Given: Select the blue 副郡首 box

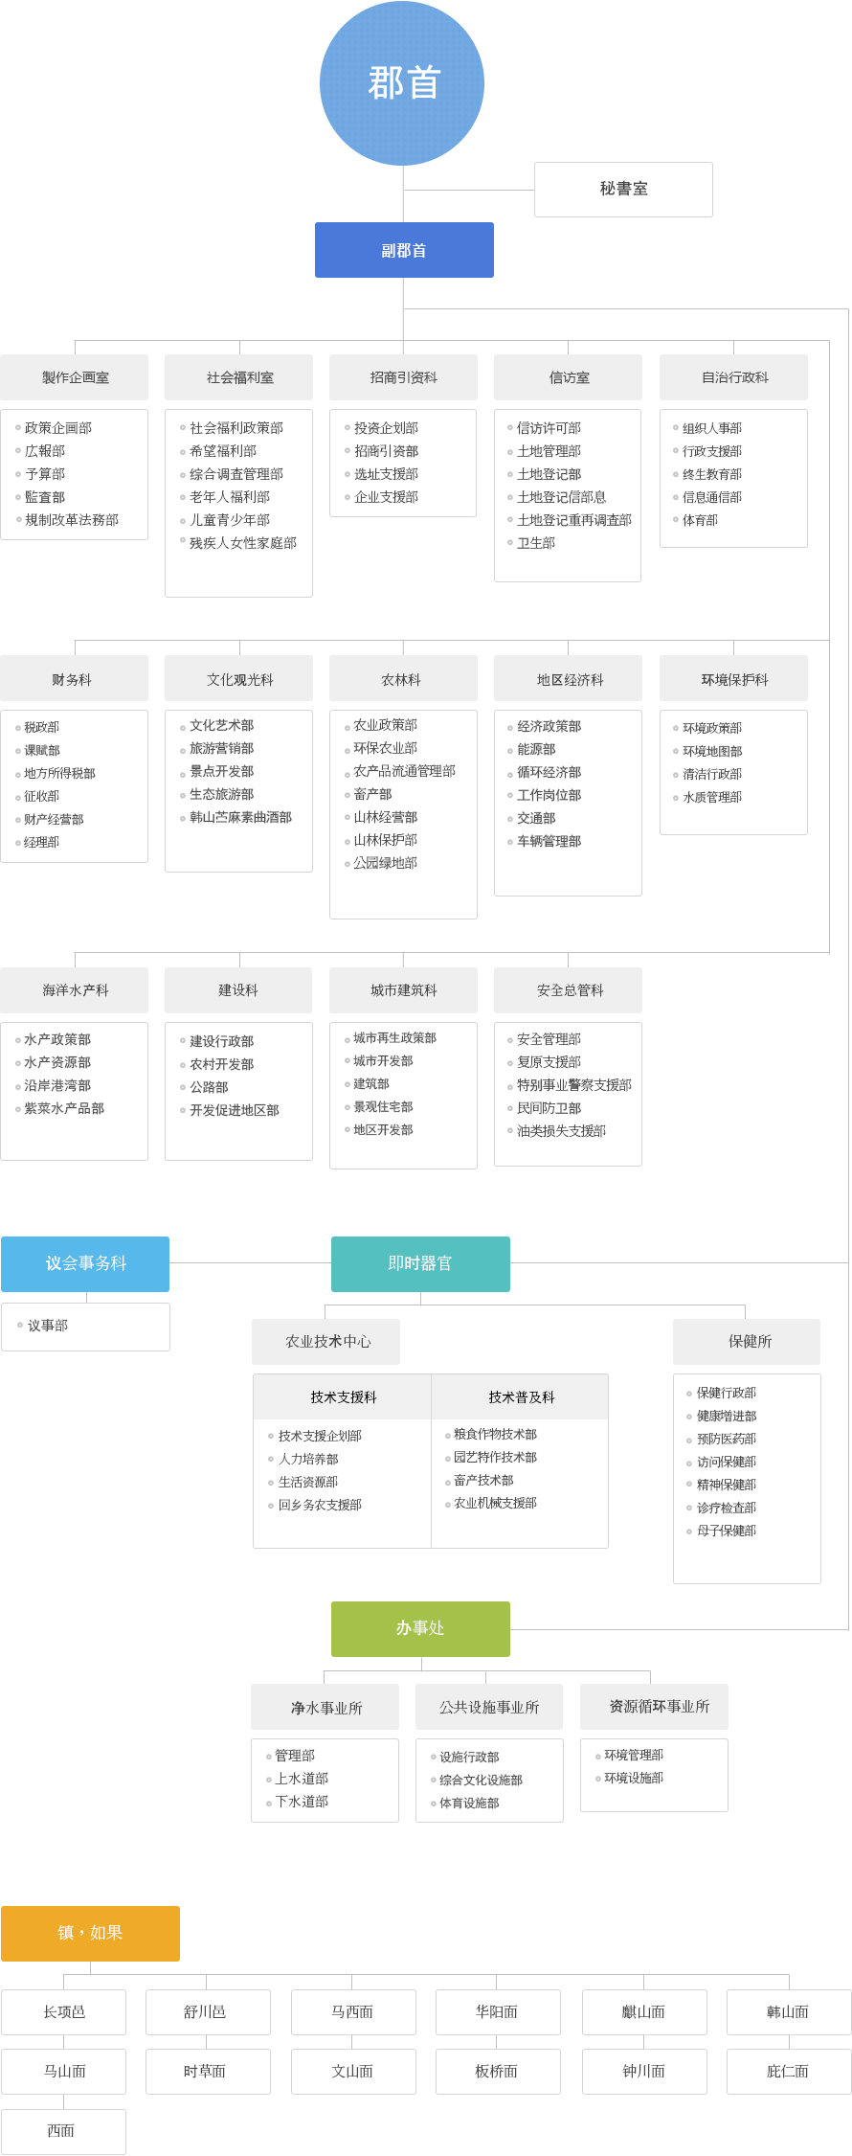Looking at the screenshot, I should pyautogui.click(x=404, y=250).
